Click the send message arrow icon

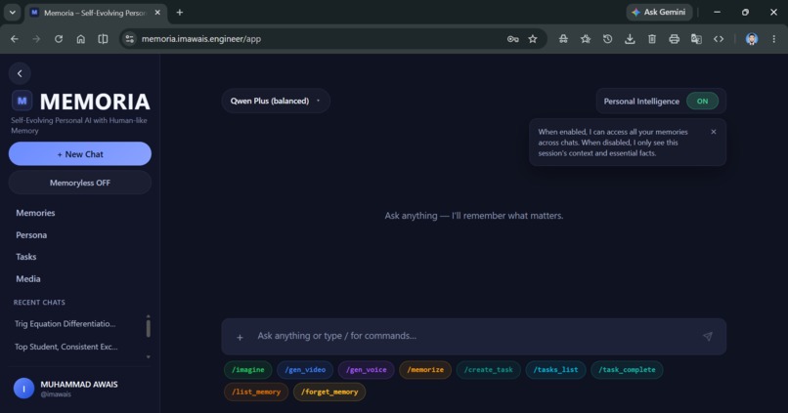click(708, 336)
